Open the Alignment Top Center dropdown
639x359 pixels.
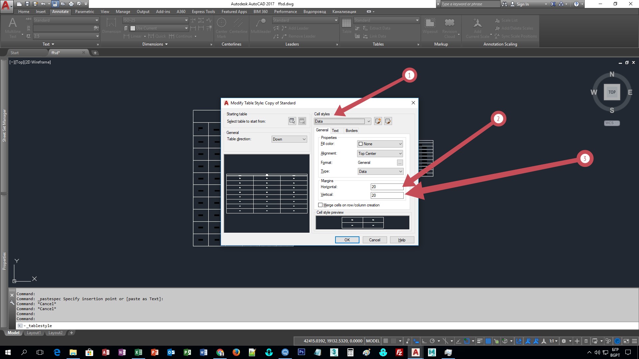[x=380, y=154]
